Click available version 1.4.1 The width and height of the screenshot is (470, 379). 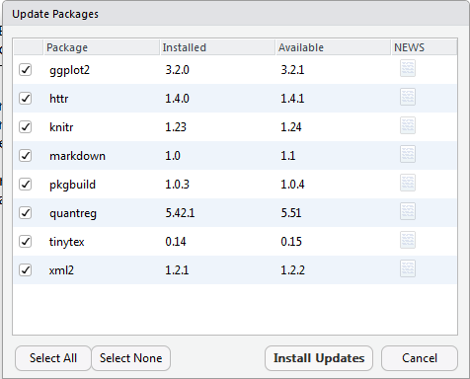pyautogui.click(x=292, y=99)
